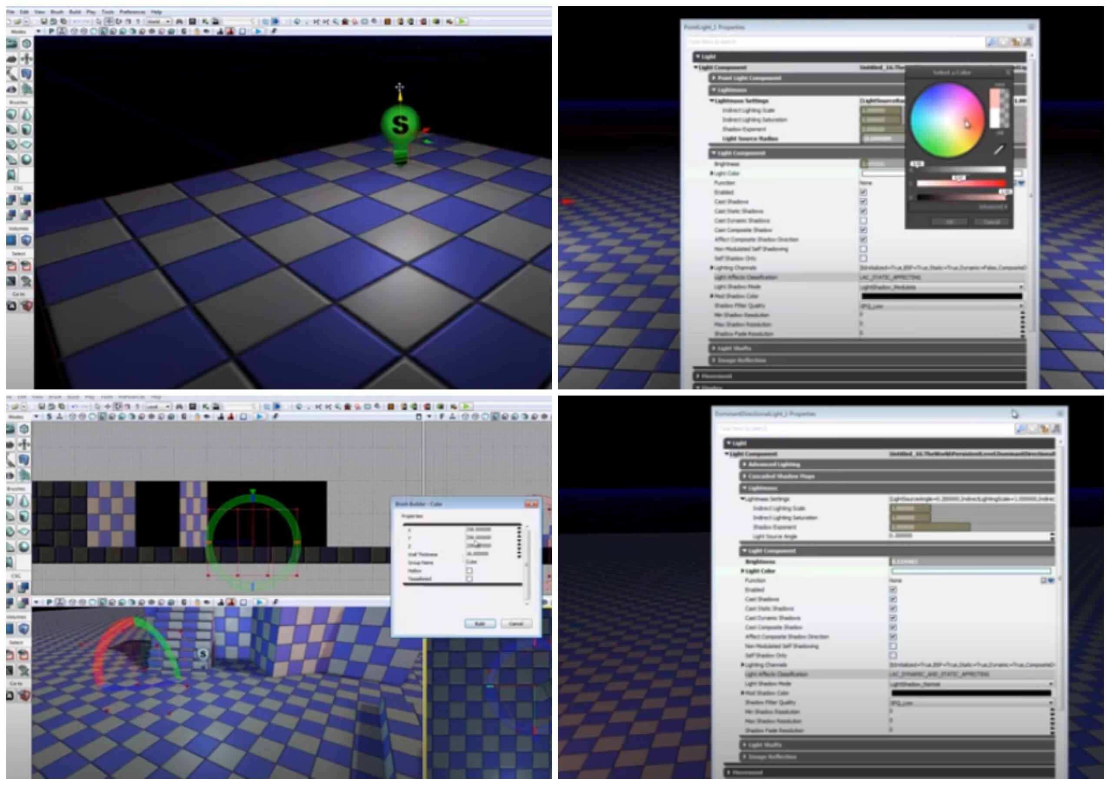This screenshot has width=1110, height=785.
Task: Click blue play-in-viewport arrow in the top-left editor
Action: 259,31
